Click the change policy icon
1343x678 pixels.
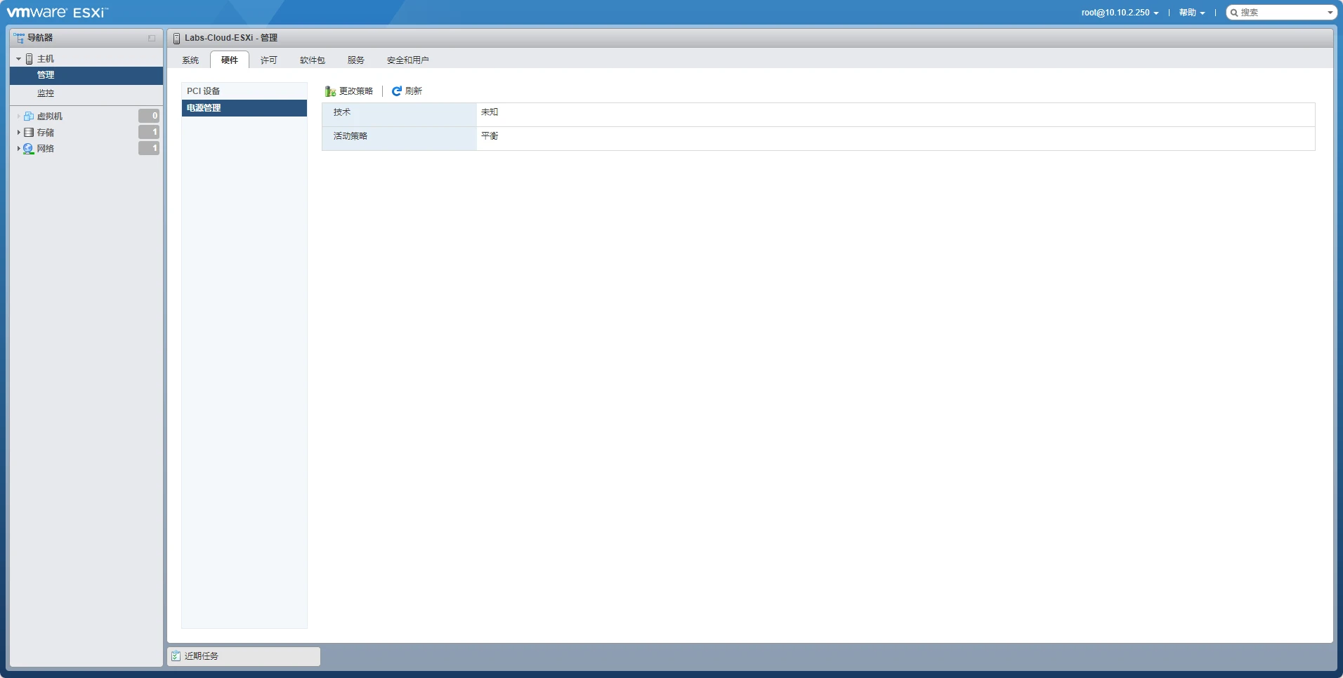point(330,91)
